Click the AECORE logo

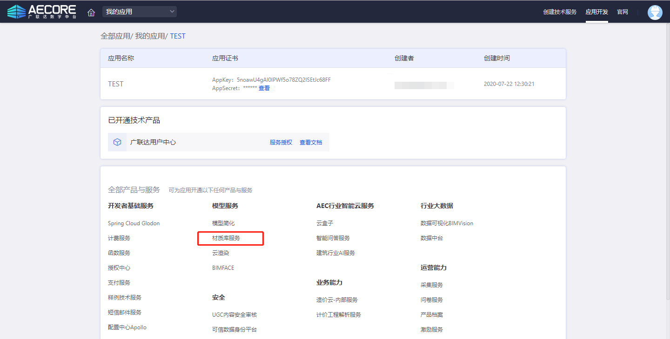coord(42,12)
